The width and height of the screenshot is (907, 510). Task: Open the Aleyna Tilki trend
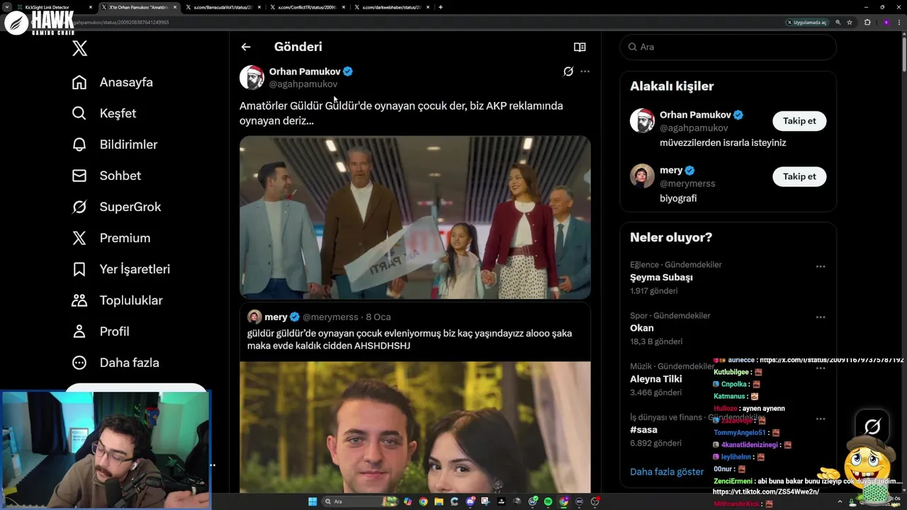655,379
